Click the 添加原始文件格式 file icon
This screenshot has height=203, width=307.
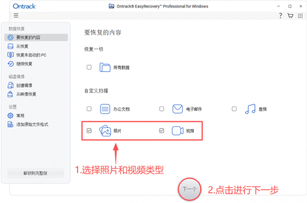[x=10, y=124]
